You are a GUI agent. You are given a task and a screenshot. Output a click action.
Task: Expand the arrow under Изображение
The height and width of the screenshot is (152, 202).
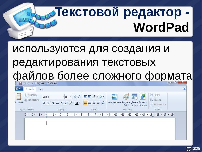click(x=114, y=105)
